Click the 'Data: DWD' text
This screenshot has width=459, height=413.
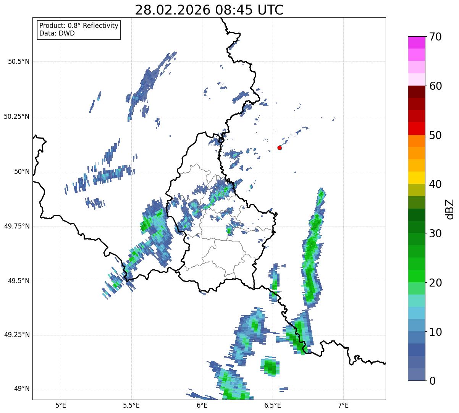pyautogui.click(x=57, y=33)
